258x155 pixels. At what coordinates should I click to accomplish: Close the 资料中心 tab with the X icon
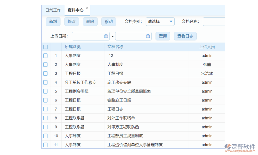(87, 8)
